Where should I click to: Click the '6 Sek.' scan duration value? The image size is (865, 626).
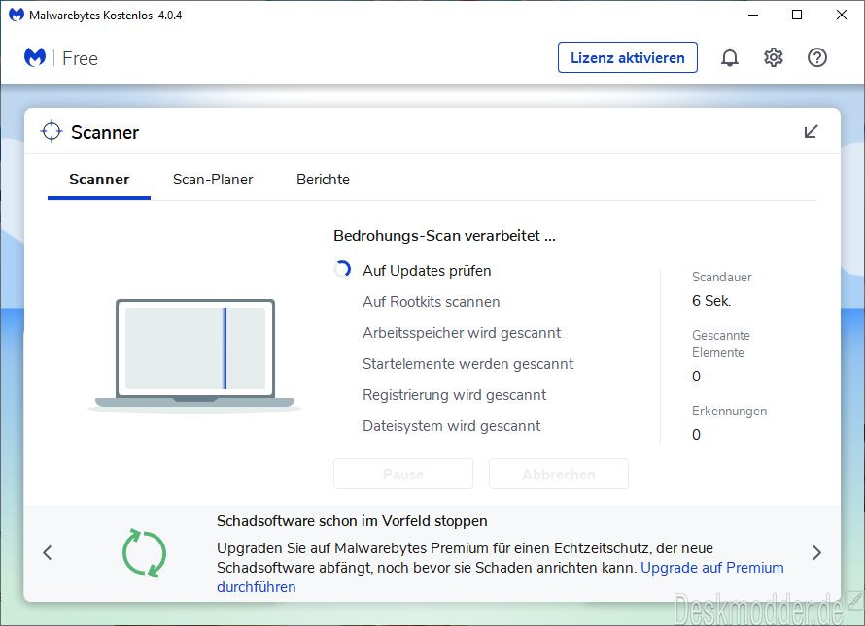pyautogui.click(x=711, y=300)
